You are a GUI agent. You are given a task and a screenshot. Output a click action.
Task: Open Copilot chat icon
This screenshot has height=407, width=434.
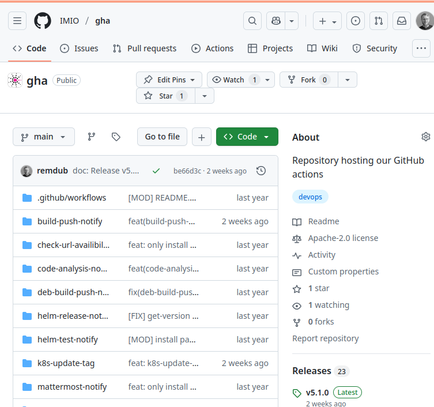pos(276,21)
